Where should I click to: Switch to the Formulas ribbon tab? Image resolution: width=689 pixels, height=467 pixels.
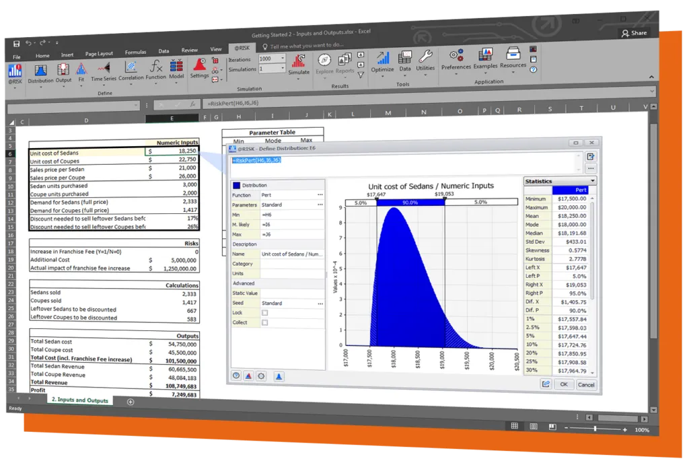pyautogui.click(x=135, y=52)
